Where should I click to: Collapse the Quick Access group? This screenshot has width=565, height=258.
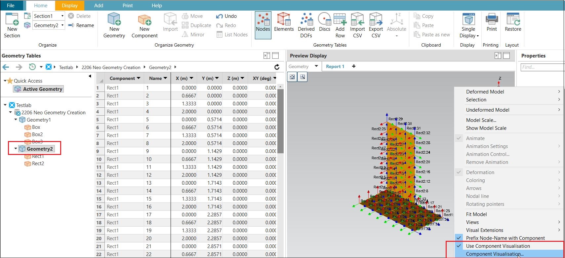5,81
